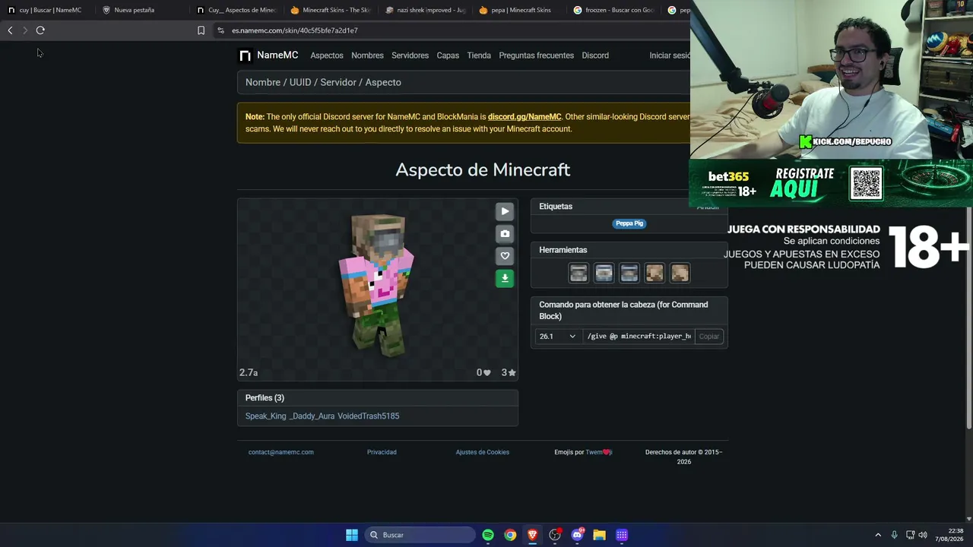Open Preguntas frecuentes in the navbar
The image size is (973, 547).
[x=536, y=55]
